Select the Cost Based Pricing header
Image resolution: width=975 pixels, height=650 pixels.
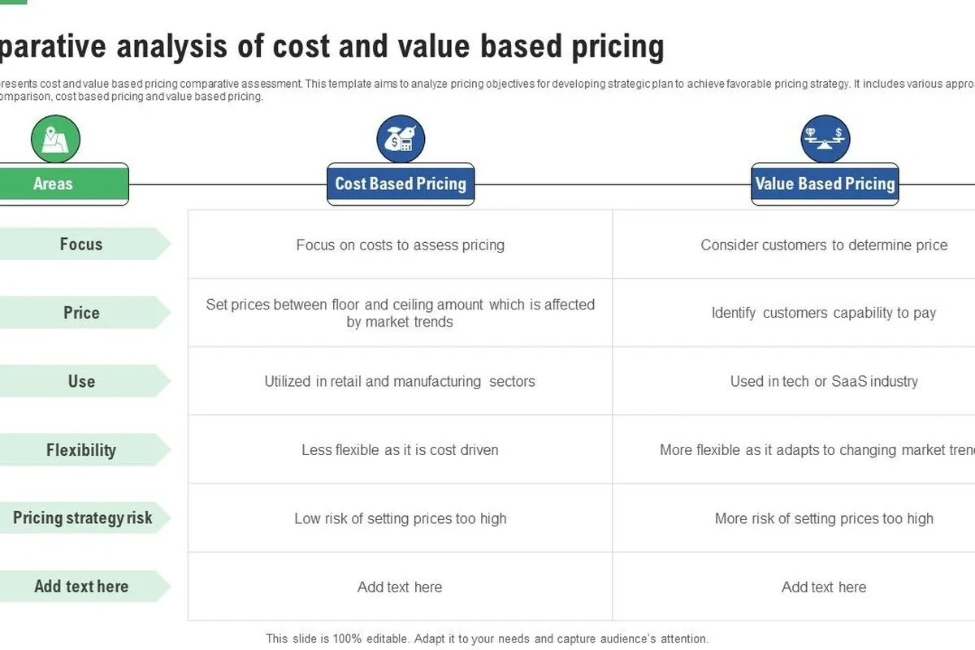[x=401, y=184]
